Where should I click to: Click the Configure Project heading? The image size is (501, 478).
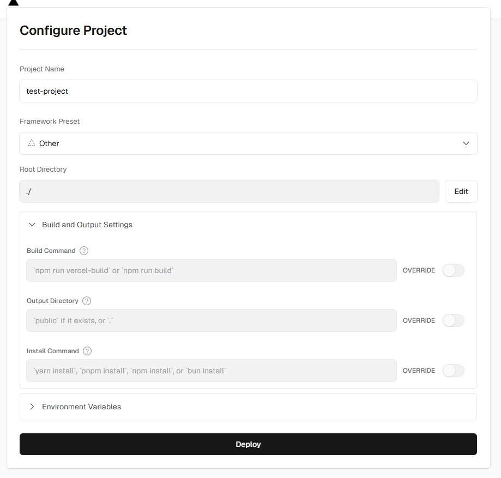[x=73, y=31]
